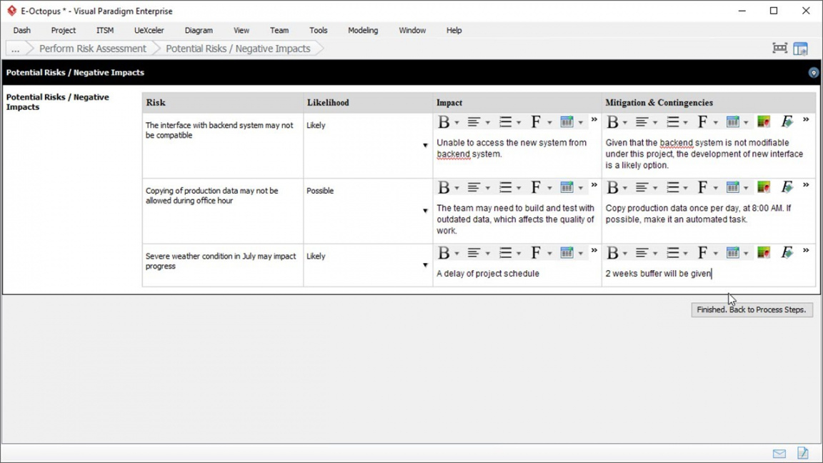
Task: Open the UeXceler menu
Action: point(149,31)
